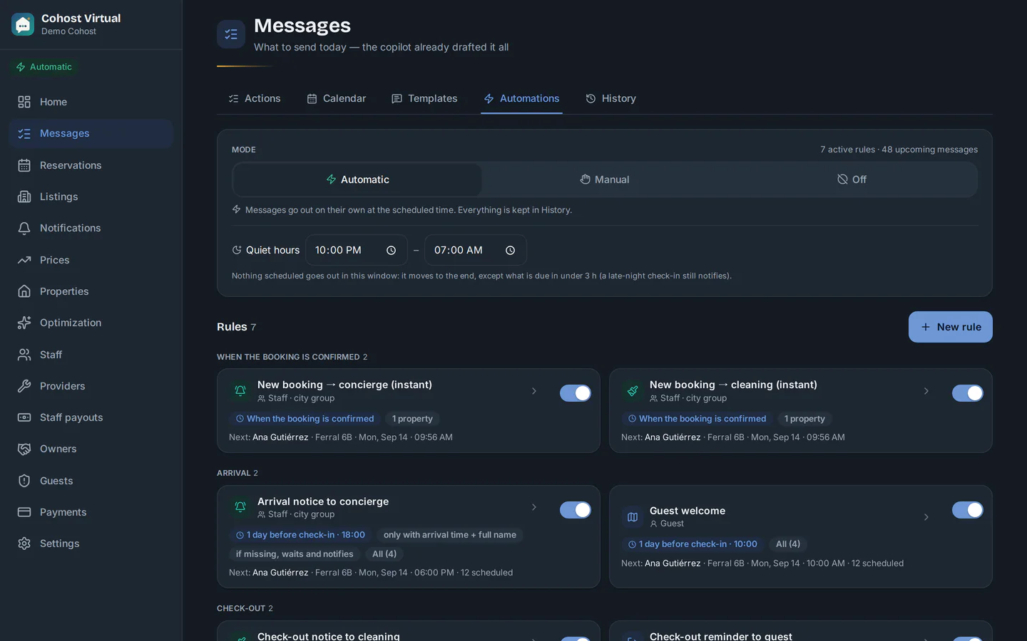Click the Providers wrench icon
The width and height of the screenshot is (1027, 641).
pos(24,386)
